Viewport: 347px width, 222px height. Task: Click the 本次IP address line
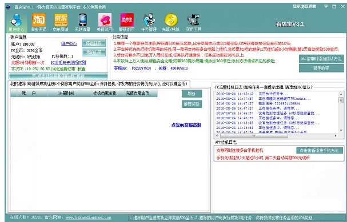(48, 69)
